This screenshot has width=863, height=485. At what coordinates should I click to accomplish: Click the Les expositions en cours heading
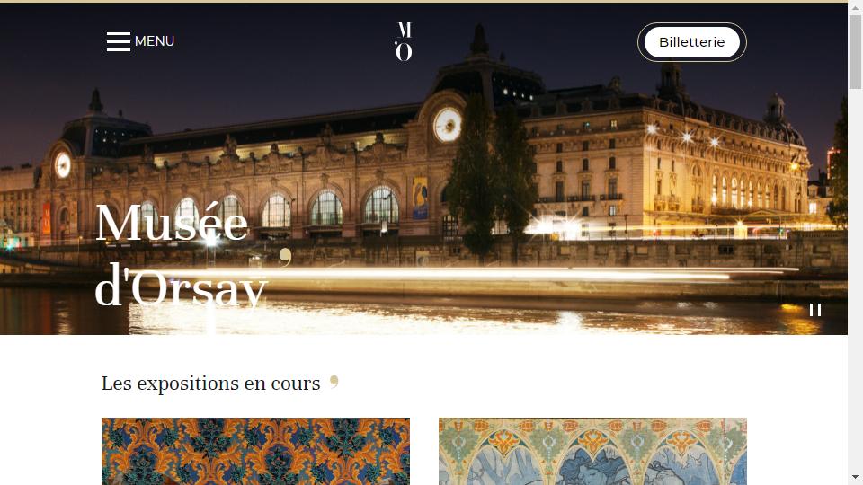click(x=210, y=384)
